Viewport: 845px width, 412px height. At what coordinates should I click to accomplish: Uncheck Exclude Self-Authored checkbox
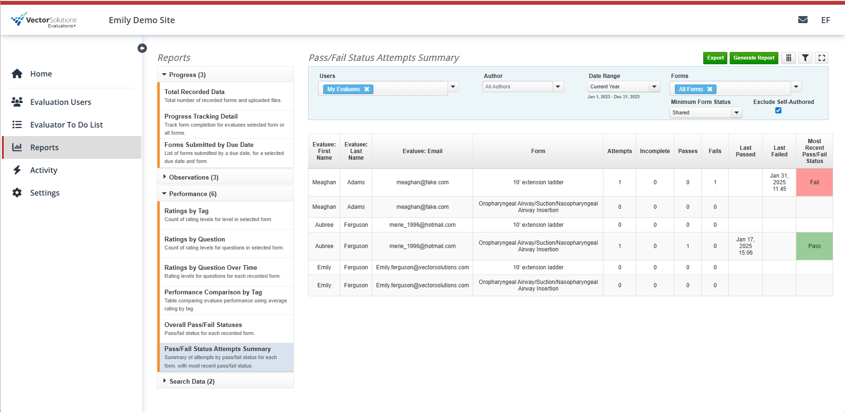point(778,111)
